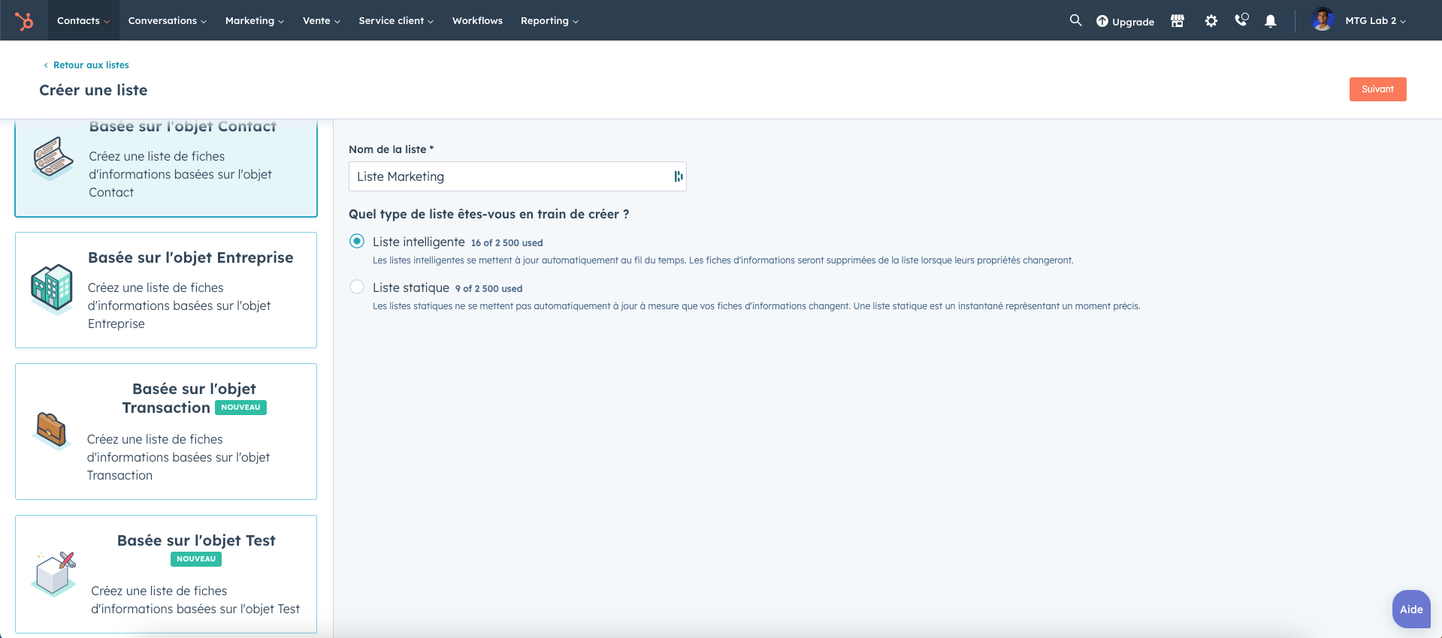Image resolution: width=1442 pixels, height=638 pixels.
Task: Choose Basée sur l'objet Entreprise card
Action: pyautogui.click(x=166, y=290)
